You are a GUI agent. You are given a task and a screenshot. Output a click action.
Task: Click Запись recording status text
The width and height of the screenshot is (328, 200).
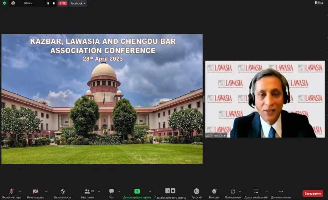[x=28, y=3]
